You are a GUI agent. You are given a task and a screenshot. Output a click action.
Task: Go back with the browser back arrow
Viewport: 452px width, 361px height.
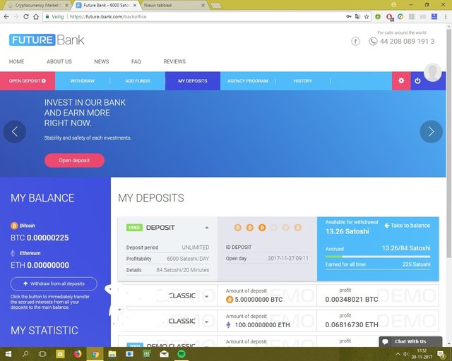[x=6, y=17]
